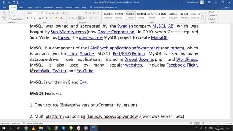Image resolution: width=233 pixels, height=131 pixels.
Task: Click the Replace button in Editing
Action: click(212, 15)
